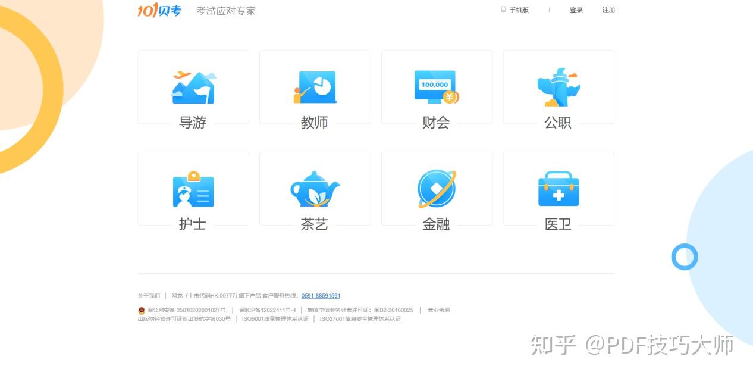Open the 医卫 medical kit icon

(559, 189)
